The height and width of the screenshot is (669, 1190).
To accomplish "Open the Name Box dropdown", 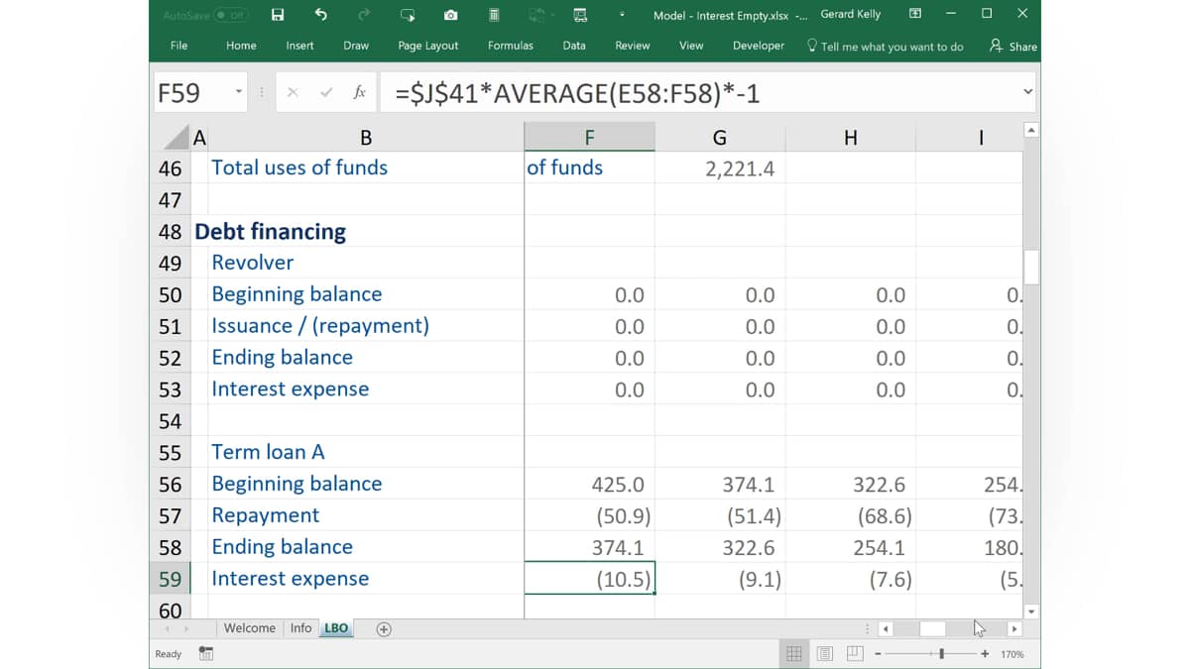I will [x=238, y=92].
